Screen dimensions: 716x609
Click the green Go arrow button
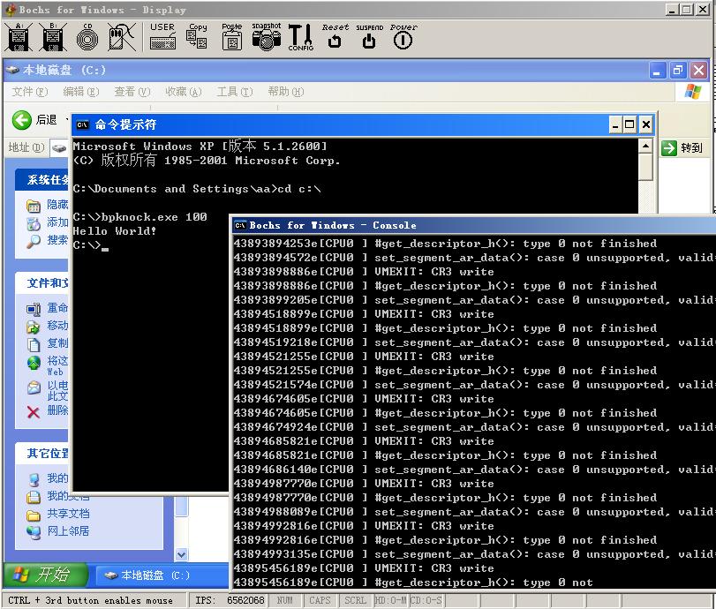click(x=669, y=148)
